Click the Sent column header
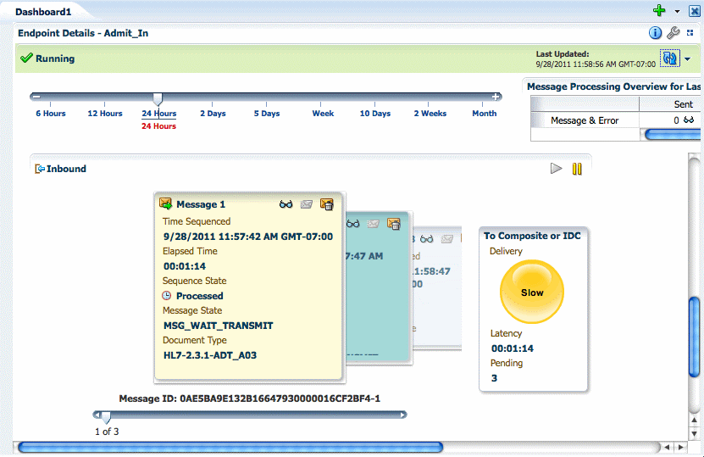The image size is (704, 457). [x=684, y=104]
